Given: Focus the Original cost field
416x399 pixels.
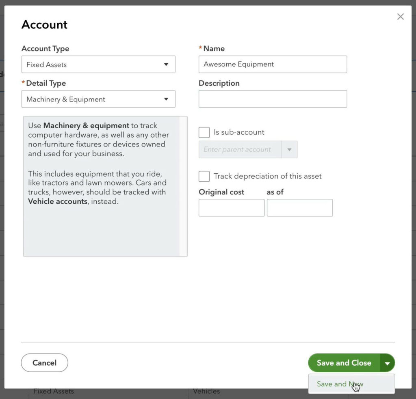Looking at the screenshot, I should pos(231,207).
